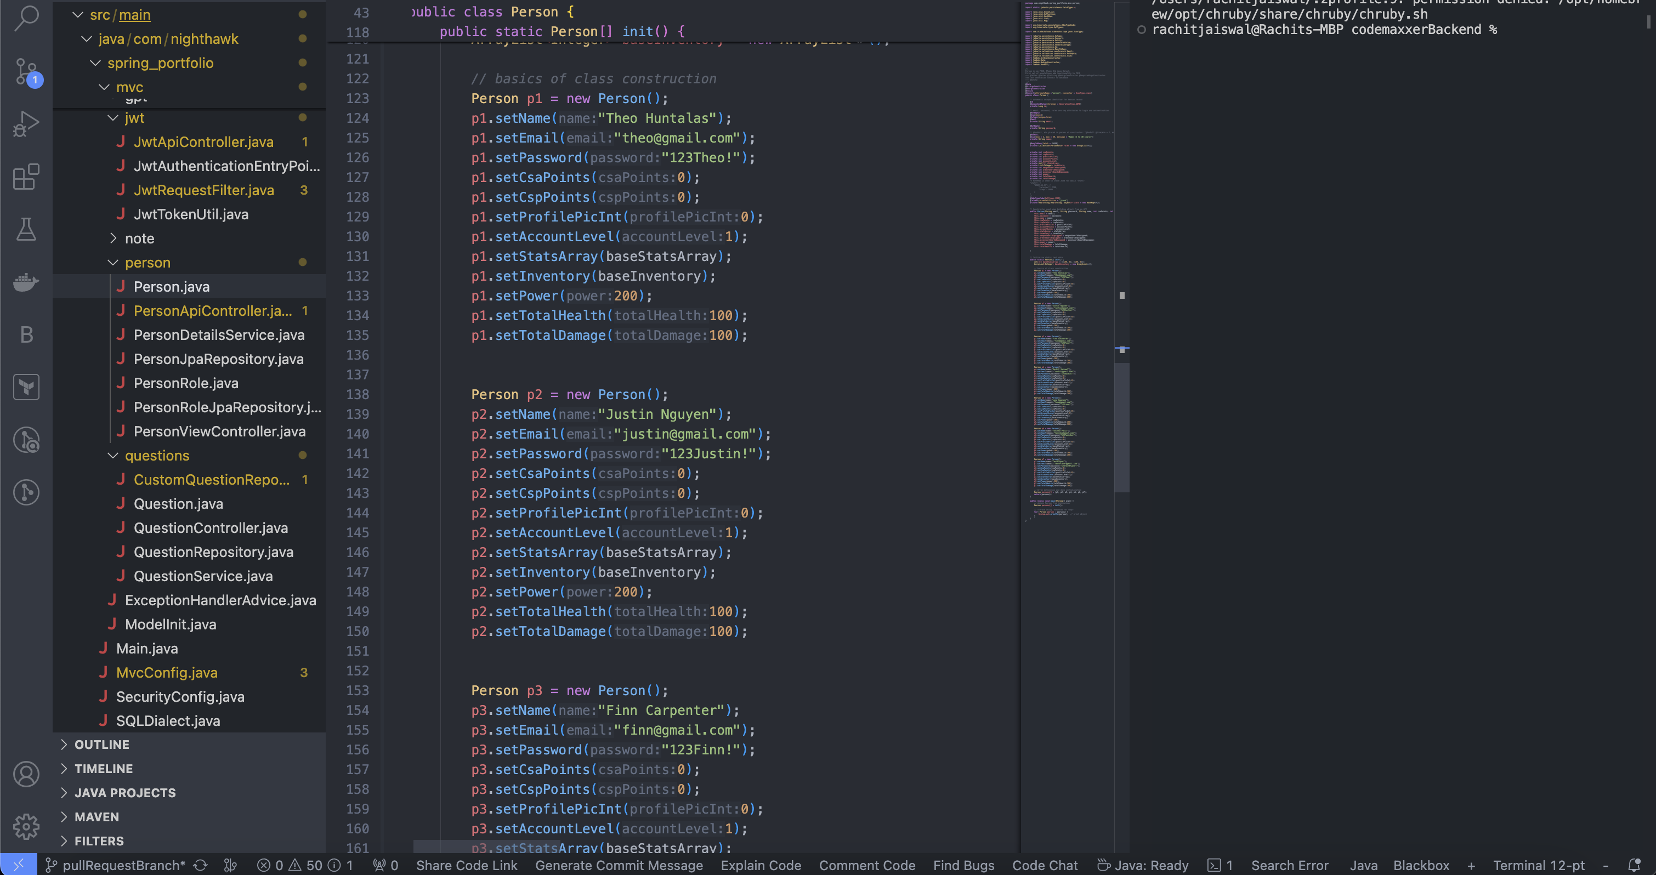Open Run and Debug view

click(26, 124)
